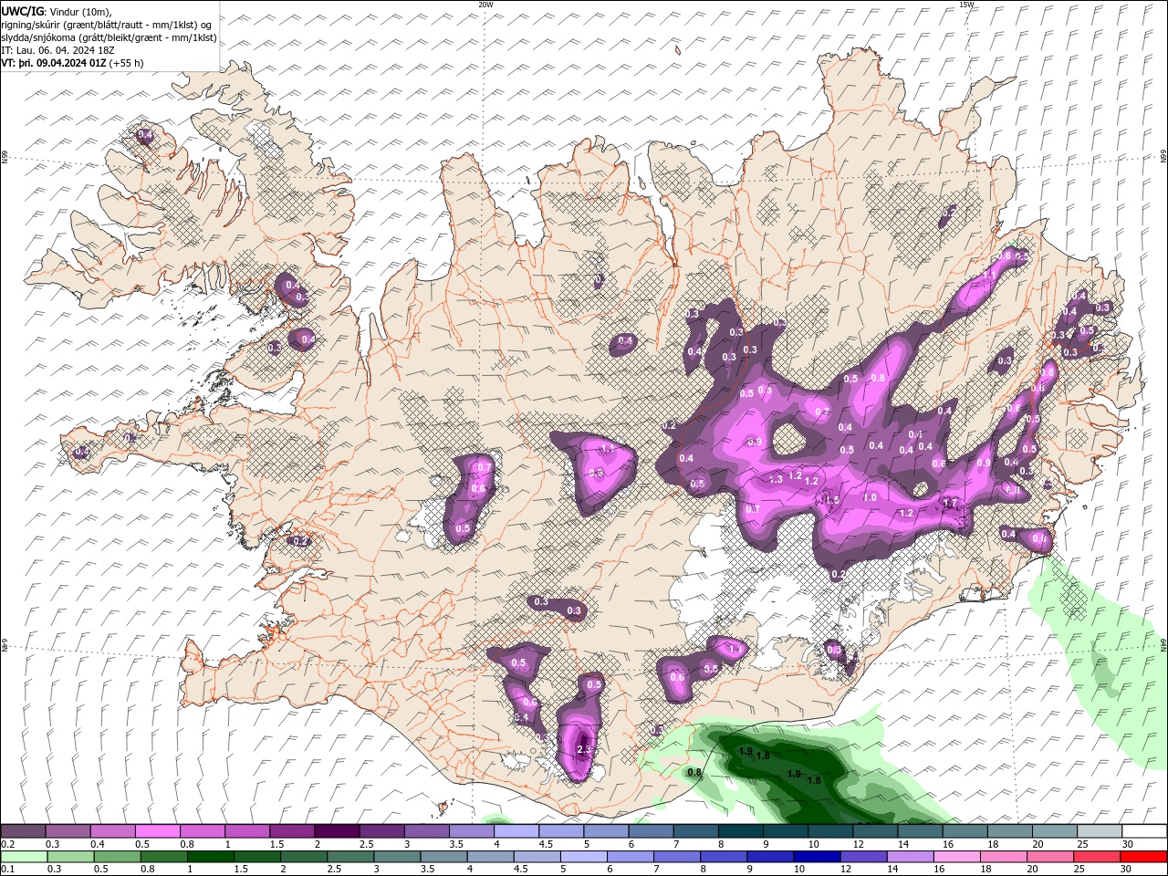Click the dark mauve 0.2 swatch in the upper legend
The height and width of the screenshot is (876, 1168).
coord(23,831)
